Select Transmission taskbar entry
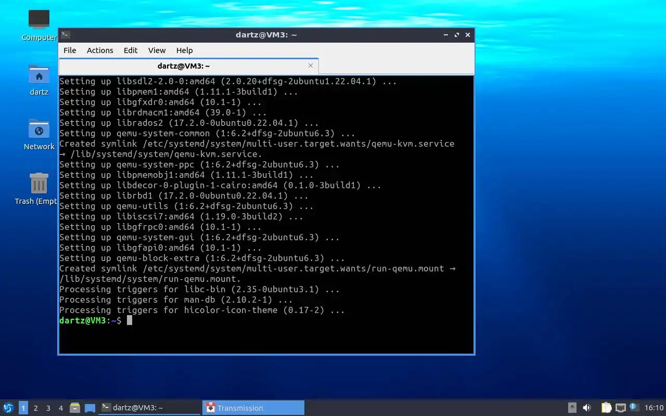 click(253, 408)
